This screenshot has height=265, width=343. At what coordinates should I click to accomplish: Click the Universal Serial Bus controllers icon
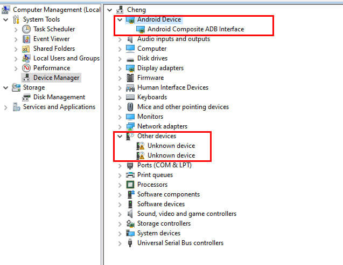(130, 243)
